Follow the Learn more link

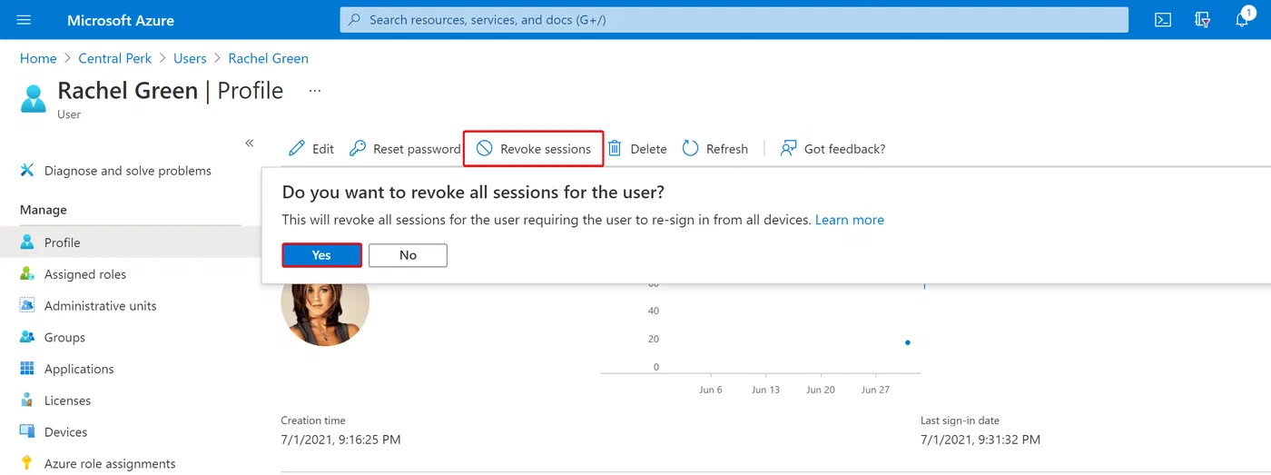coord(850,220)
